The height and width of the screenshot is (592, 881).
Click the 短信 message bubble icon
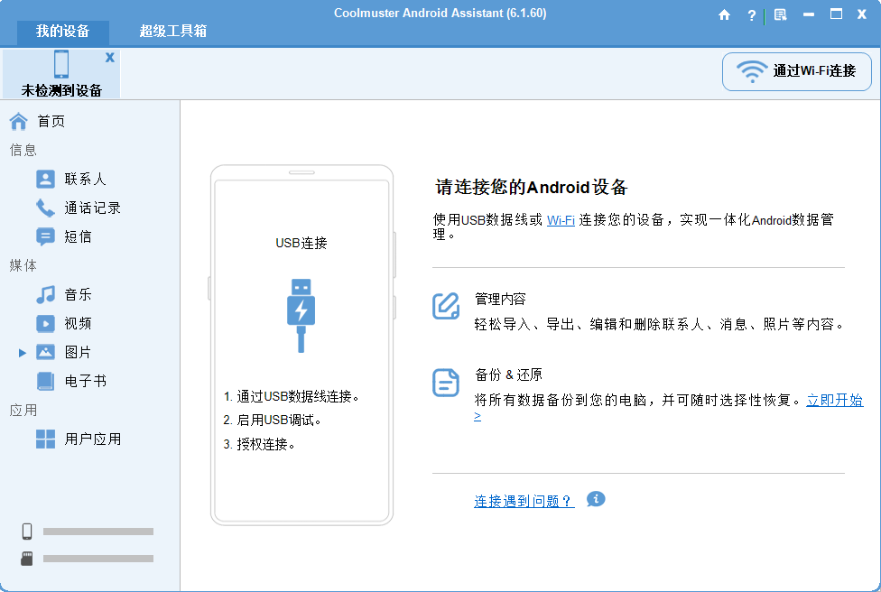click(x=45, y=236)
